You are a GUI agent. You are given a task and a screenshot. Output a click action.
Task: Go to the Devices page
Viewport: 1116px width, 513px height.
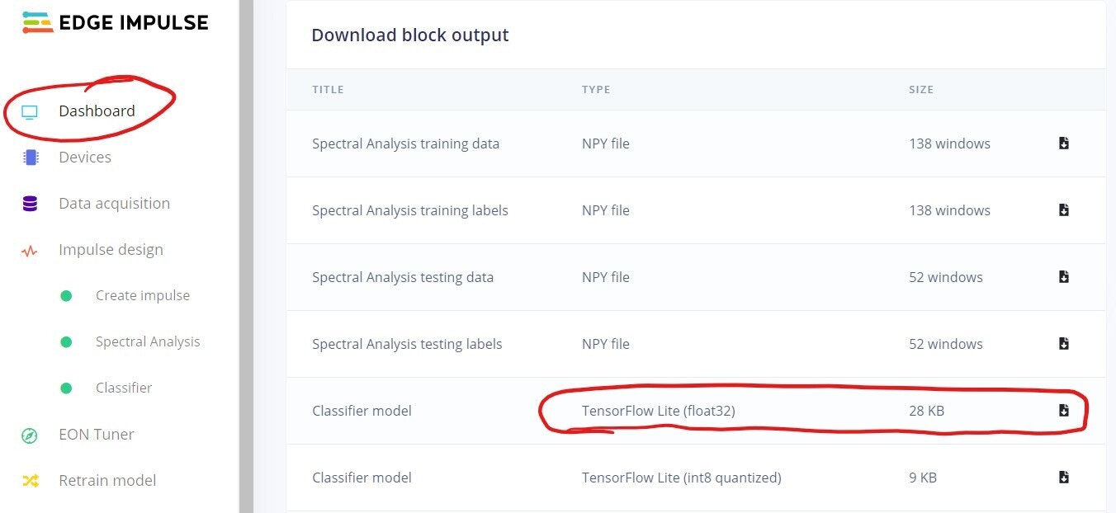85,158
